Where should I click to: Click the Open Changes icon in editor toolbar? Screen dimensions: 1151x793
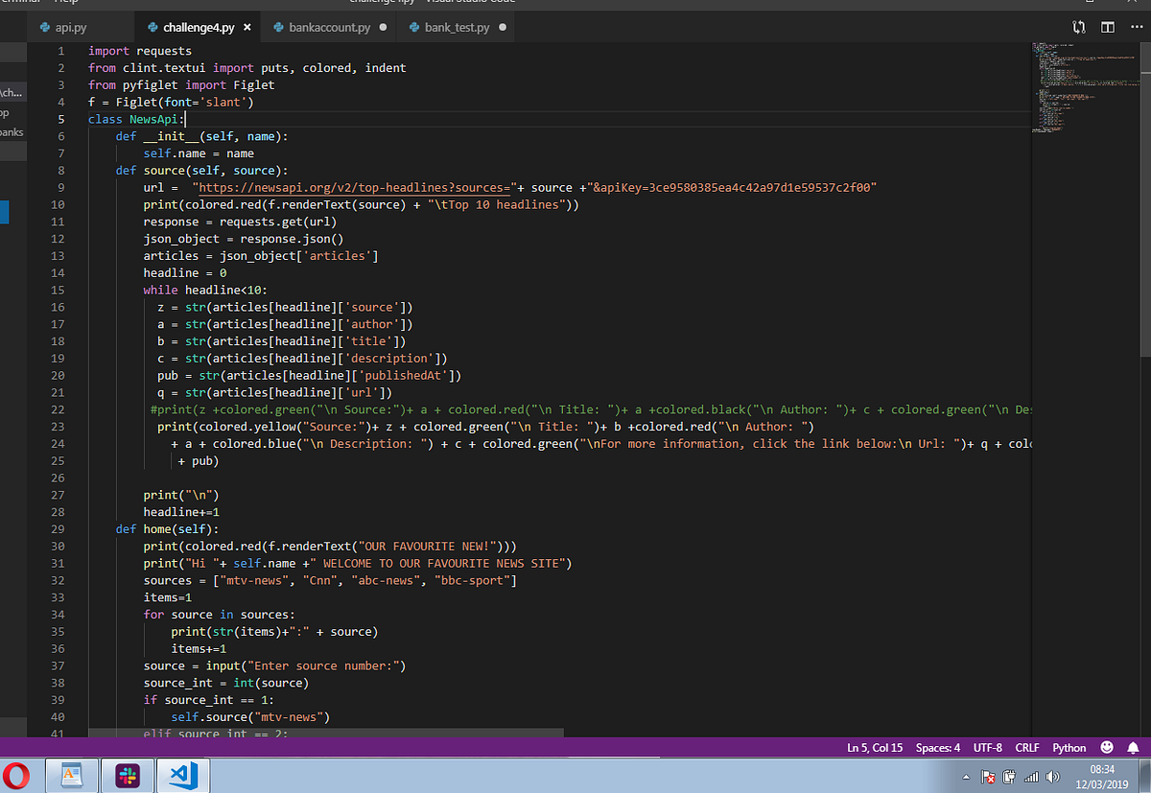(1076, 27)
